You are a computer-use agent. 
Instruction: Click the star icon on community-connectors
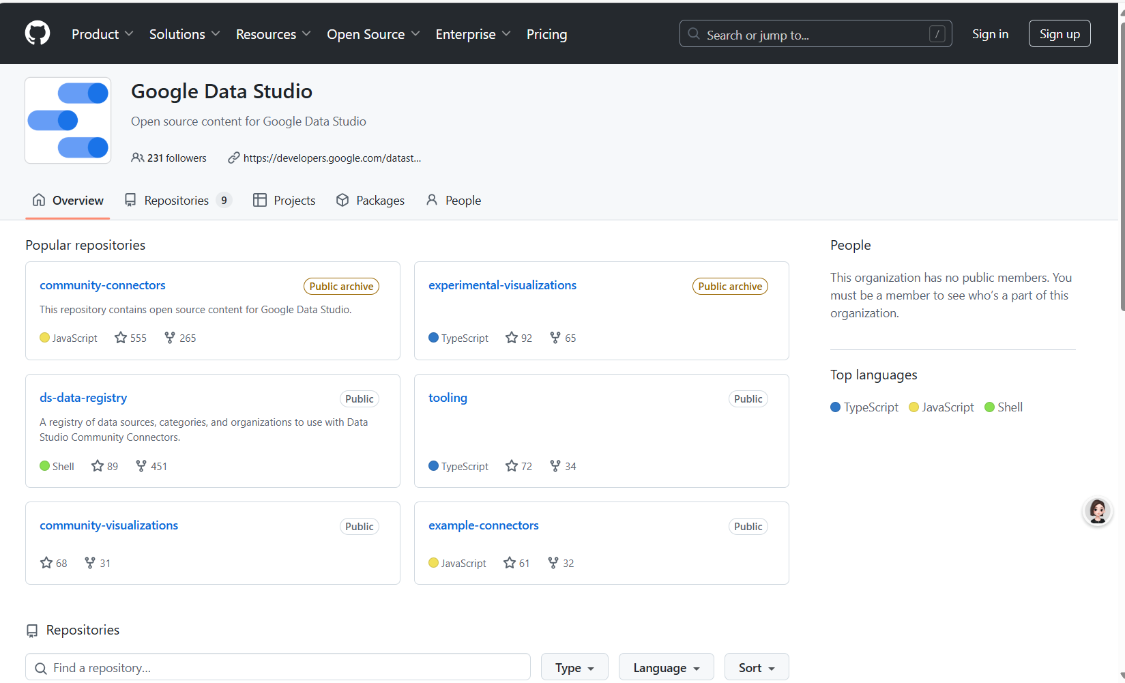121,338
